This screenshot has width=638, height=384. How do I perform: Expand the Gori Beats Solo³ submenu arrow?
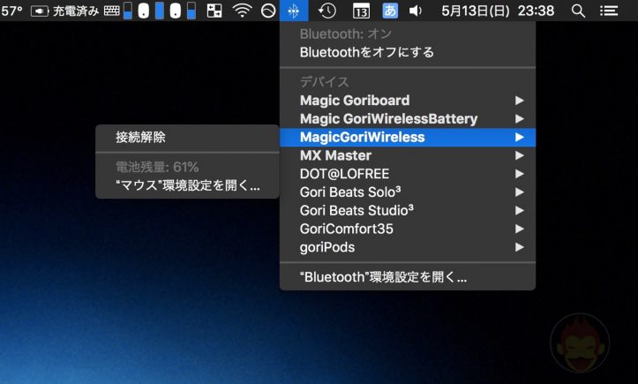(520, 192)
